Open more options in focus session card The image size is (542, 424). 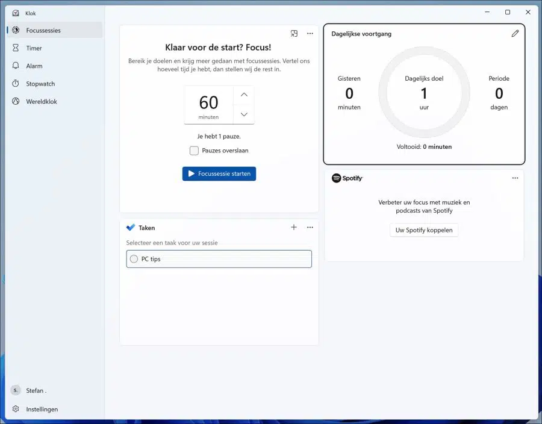310,34
